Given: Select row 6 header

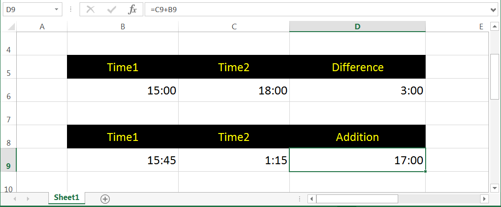Looking at the screenshot, I should click(8, 90).
